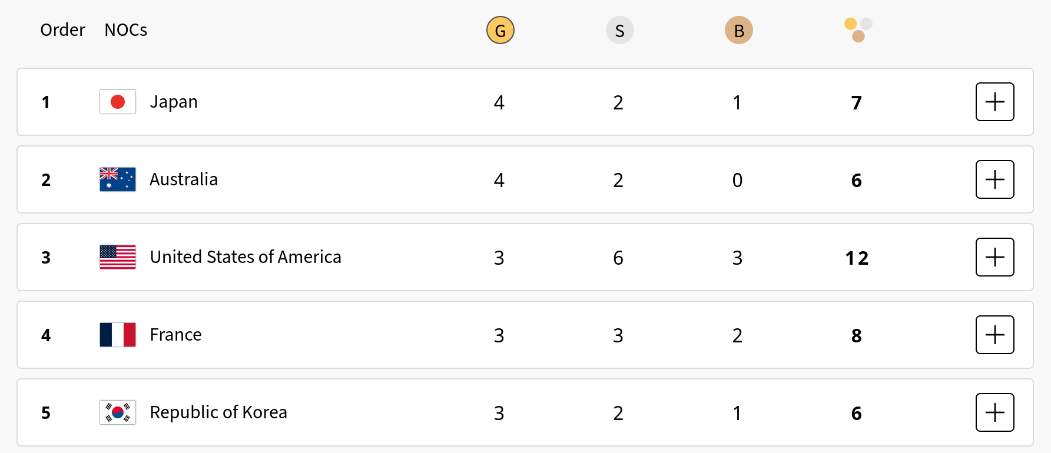The height and width of the screenshot is (453, 1051).
Task: Click the Japan flag icon
Action: [118, 102]
